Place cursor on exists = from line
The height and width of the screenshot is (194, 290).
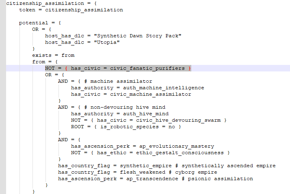tap(53, 55)
